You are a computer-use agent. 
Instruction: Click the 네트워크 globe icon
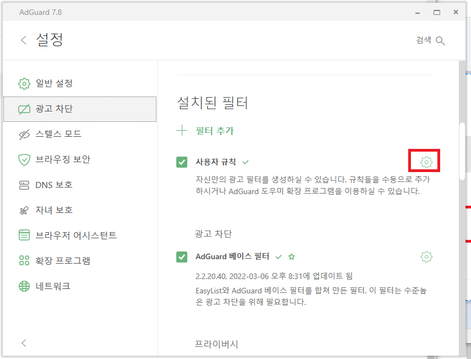coord(24,286)
